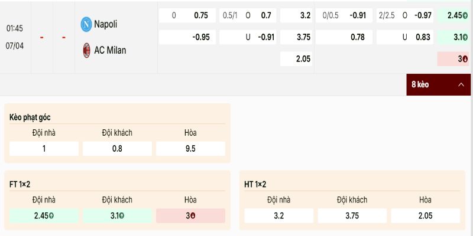Select AC Milan handicap odds -0.95
This screenshot has width=473, height=236.
[200, 37]
